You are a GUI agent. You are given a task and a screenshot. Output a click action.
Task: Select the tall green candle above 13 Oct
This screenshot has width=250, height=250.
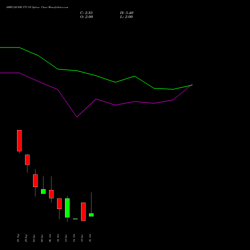pyautogui.click(x=67, y=208)
